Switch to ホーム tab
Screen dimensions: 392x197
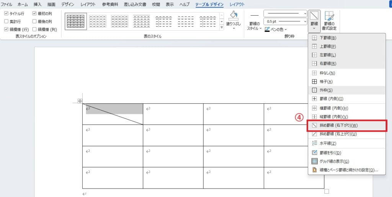(x=23, y=4)
